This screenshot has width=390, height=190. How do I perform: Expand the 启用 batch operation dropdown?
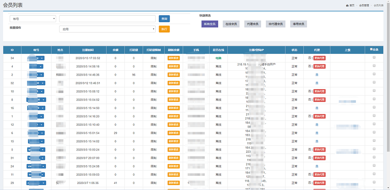pos(107,29)
